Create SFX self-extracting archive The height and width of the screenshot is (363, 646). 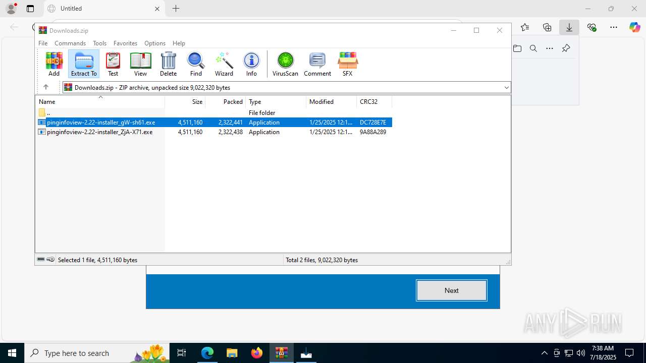coord(347,64)
